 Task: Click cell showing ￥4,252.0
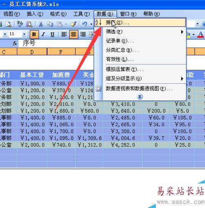(123, 145)
